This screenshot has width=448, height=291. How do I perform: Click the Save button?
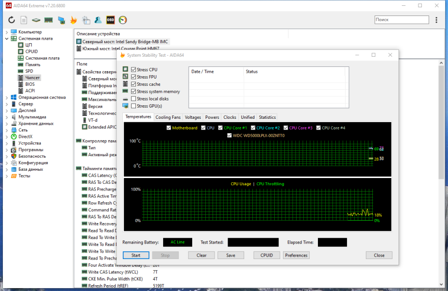[x=231, y=255]
